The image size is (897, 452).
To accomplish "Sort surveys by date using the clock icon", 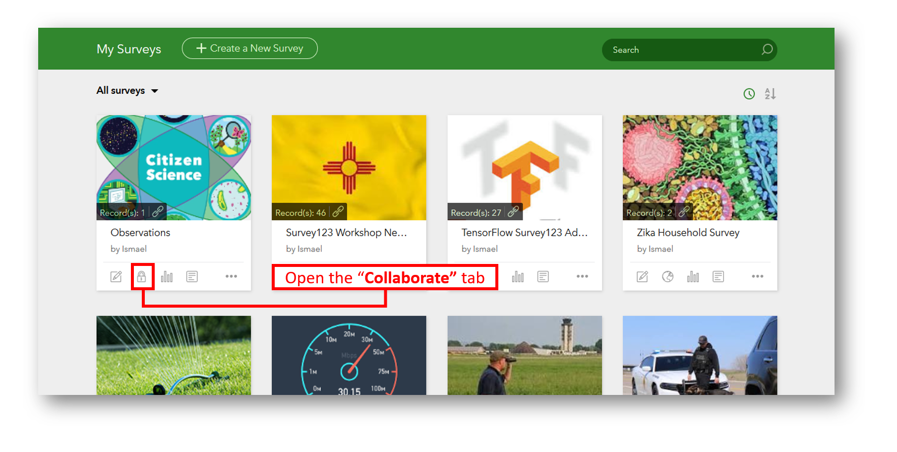I will pos(749,93).
